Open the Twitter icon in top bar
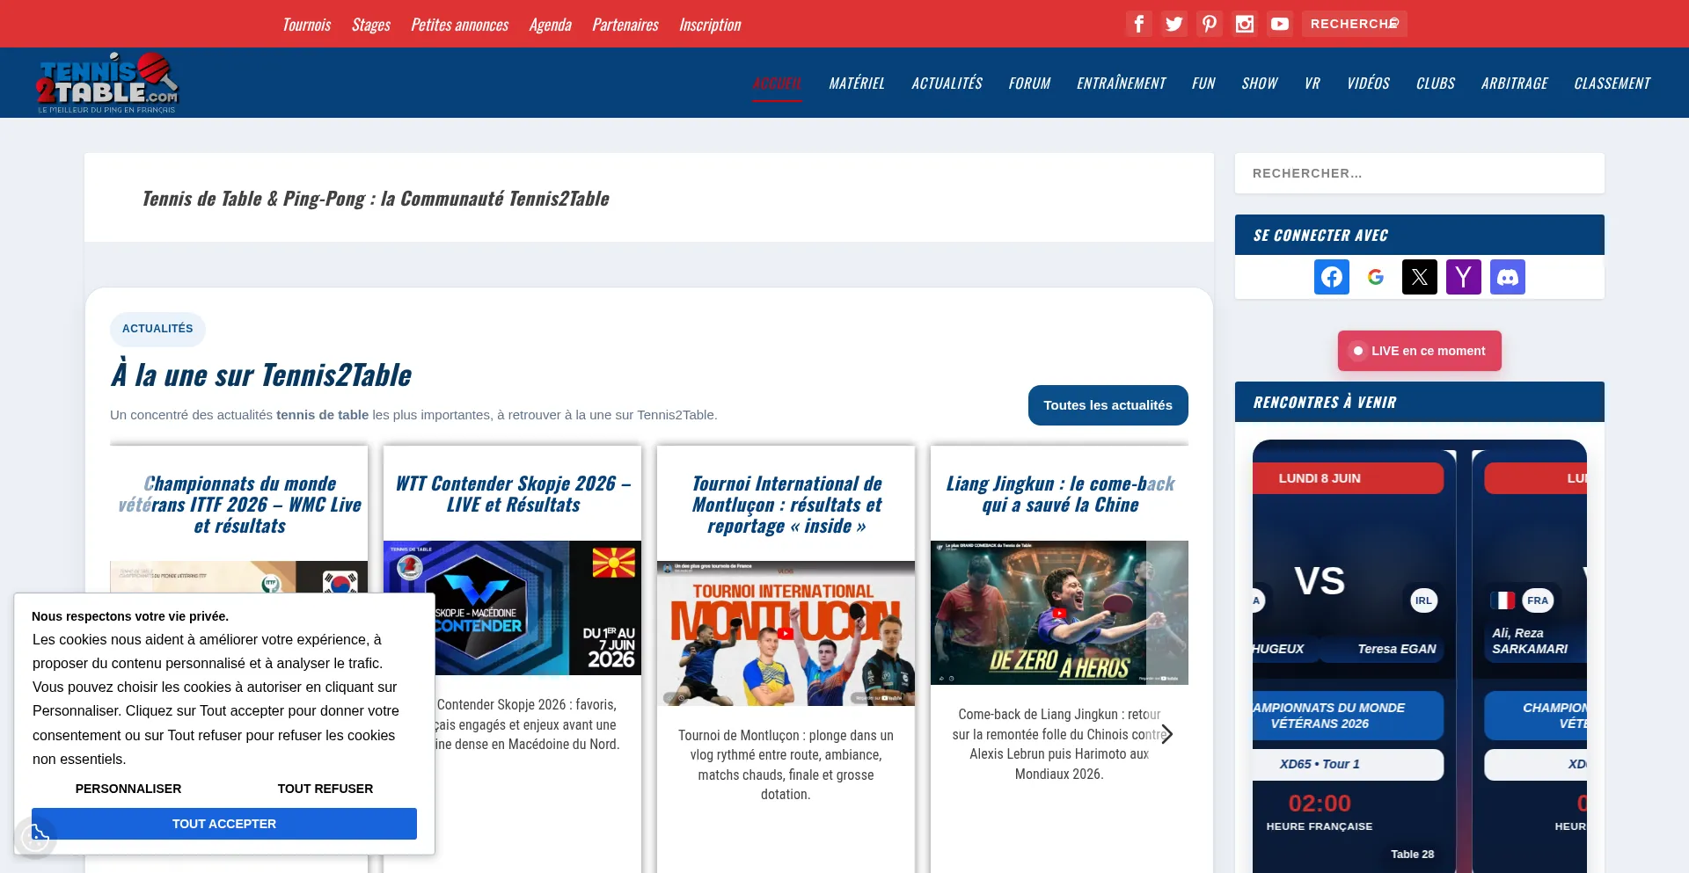The width and height of the screenshot is (1689, 873). pos(1174,24)
